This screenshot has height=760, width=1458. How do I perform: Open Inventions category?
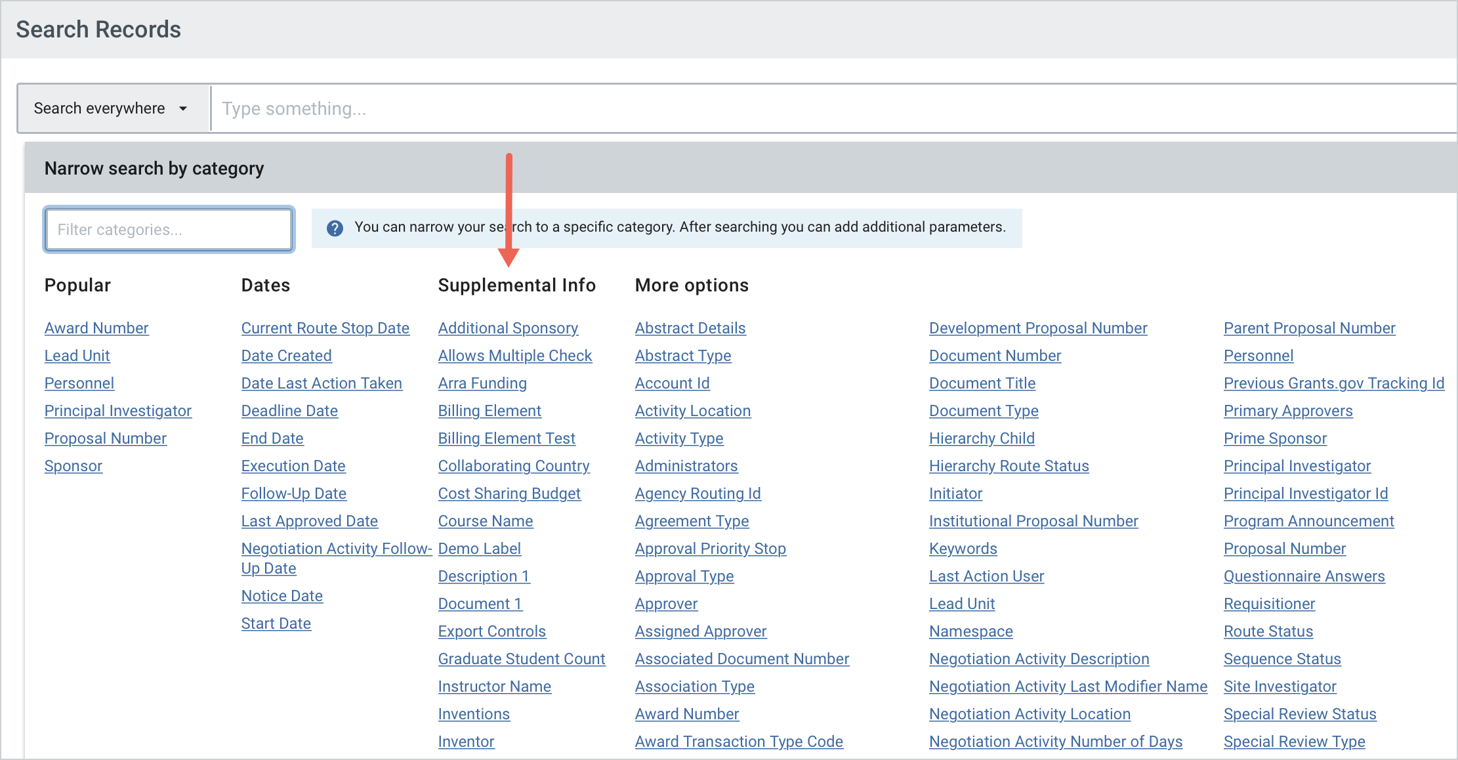[x=474, y=714]
